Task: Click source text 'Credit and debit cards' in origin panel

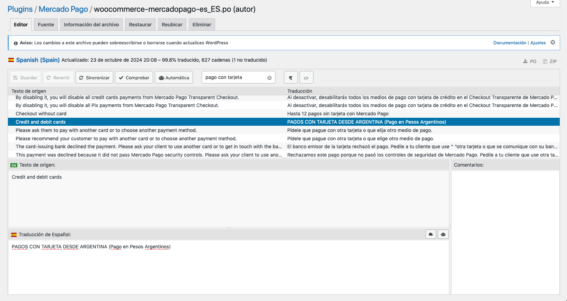Action: point(37,177)
